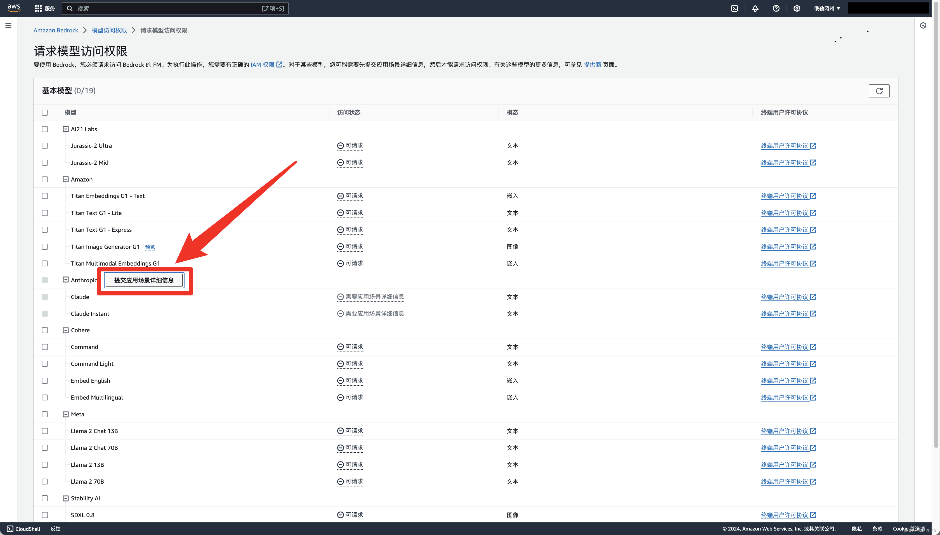This screenshot has height=535, width=940.
Task: Check the Command Light checkbox
Action: click(45, 364)
